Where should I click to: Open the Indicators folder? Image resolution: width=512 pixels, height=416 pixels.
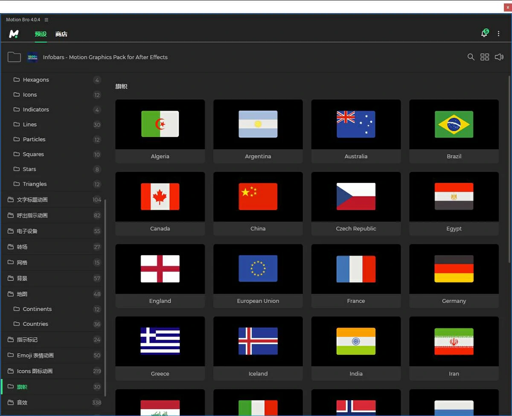pyautogui.click(x=53, y=110)
